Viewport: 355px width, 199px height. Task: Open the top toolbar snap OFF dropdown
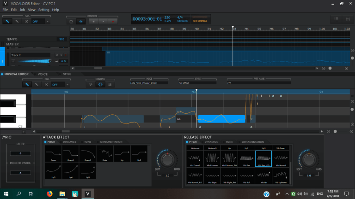[38, 22]
